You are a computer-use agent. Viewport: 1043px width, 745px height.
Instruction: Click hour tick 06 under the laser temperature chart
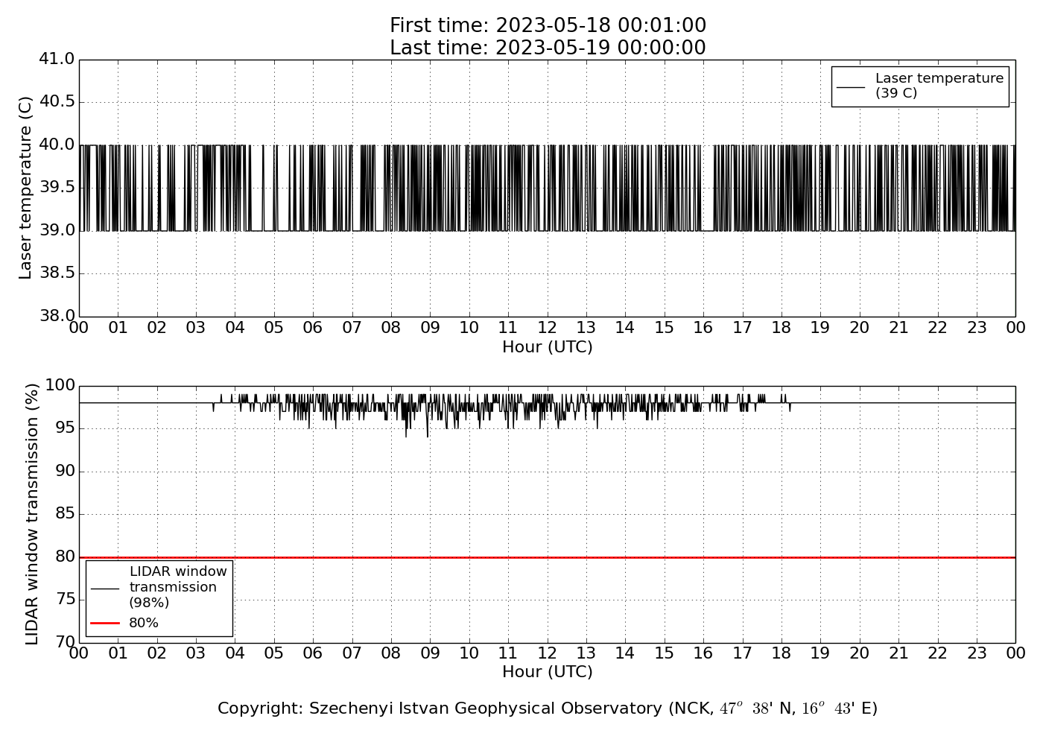pos(313,328)
